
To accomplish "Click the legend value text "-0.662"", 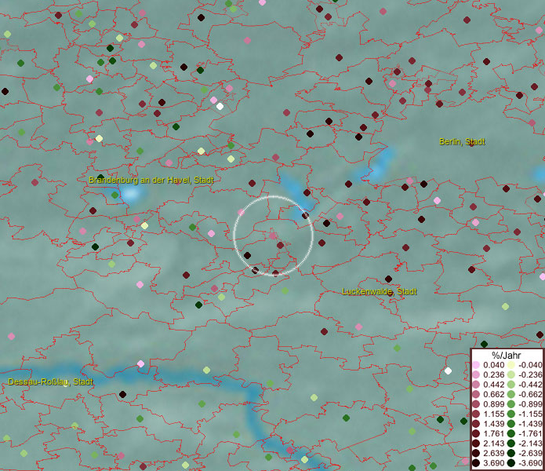I will tap(530, 395).
